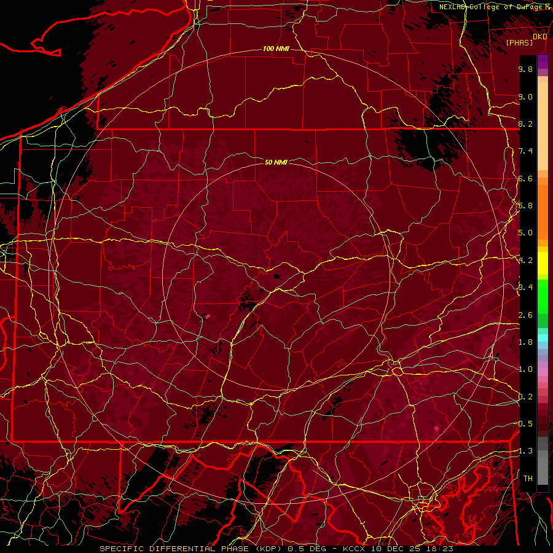The height and width of the screenshot is (553, 553).
Task: Click the 9.0 value on the color scale
Action: 525,96
